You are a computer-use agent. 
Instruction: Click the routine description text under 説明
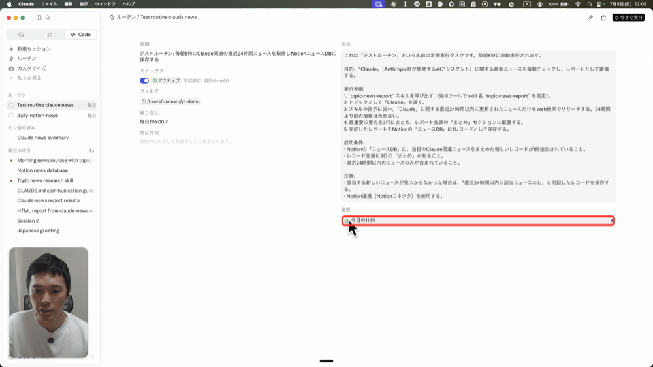238,57
